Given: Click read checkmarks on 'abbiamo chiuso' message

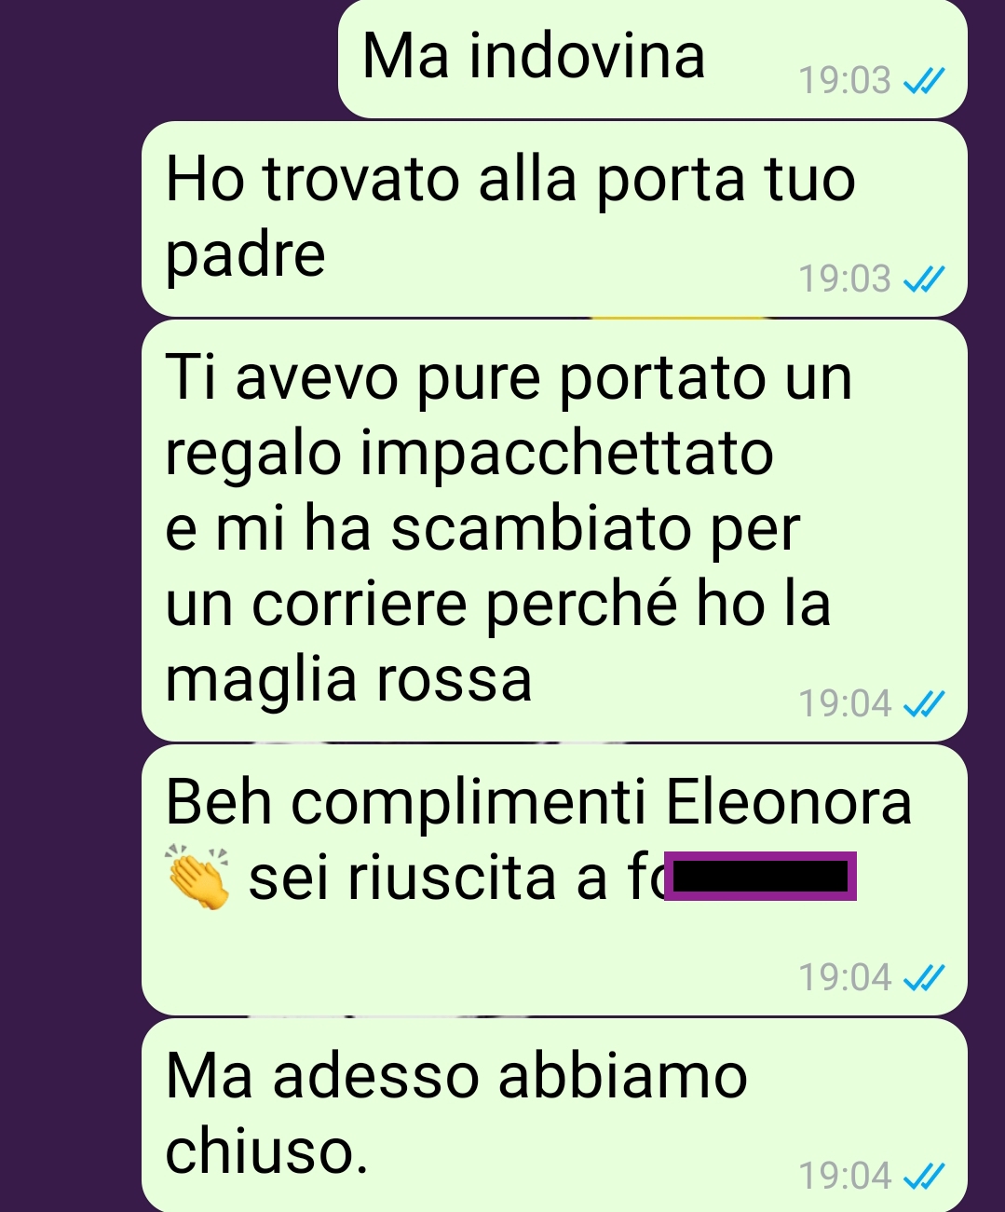Looking at the screenshot, I should (925, 1176).
